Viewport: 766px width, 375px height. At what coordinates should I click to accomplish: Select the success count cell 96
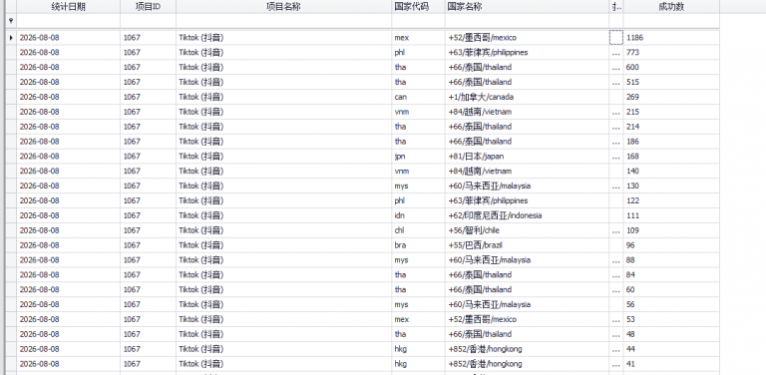671,245
